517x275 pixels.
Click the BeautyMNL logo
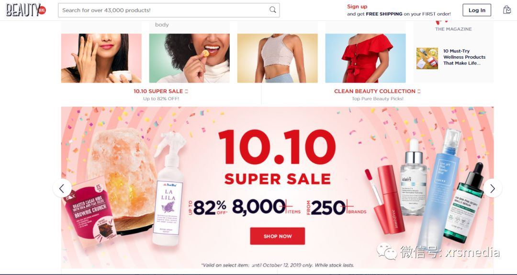click(26, 10)
